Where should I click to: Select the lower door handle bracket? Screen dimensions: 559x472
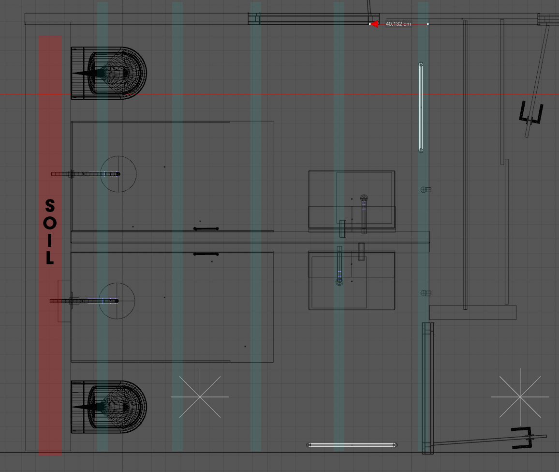(523, 438)
